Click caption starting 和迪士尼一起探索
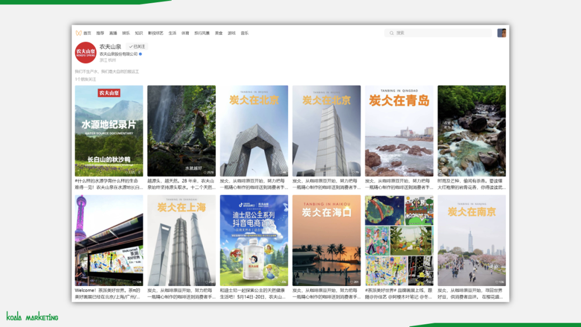The height and width of the screenshot is (327, 581). point(254,294)
